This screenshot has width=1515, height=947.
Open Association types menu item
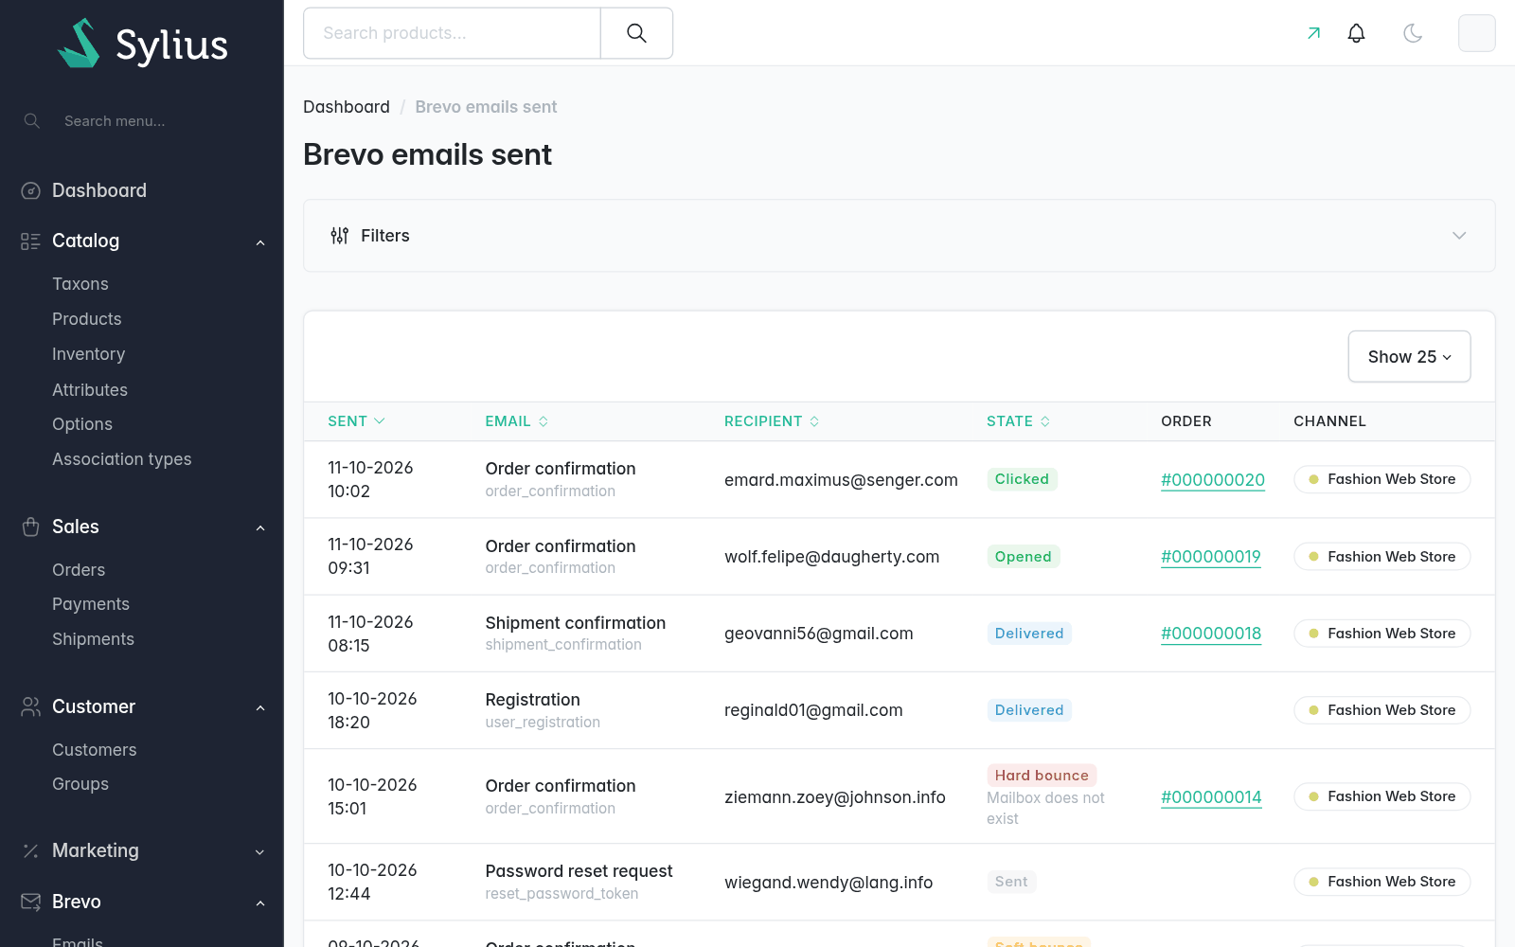point(122,459)
